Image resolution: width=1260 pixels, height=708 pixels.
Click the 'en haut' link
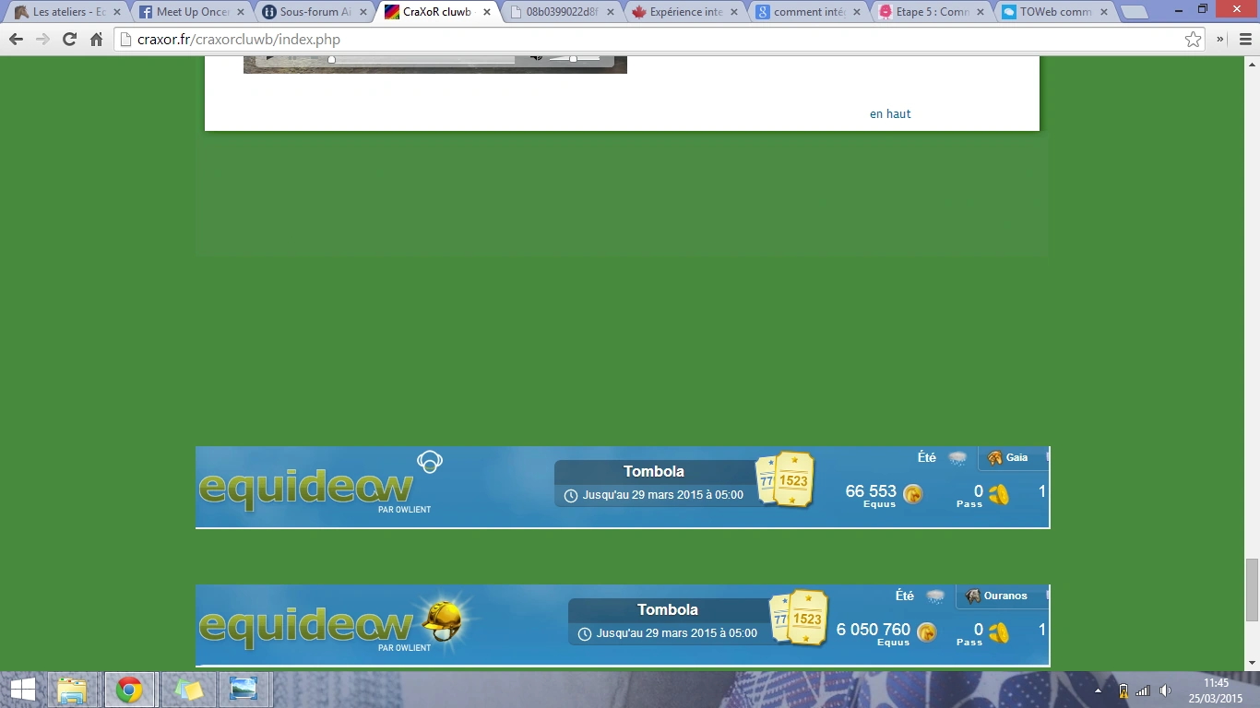890,114
